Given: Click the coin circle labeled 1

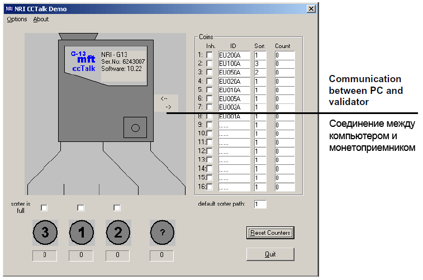Looking at the screenshot, I should 82,233.
